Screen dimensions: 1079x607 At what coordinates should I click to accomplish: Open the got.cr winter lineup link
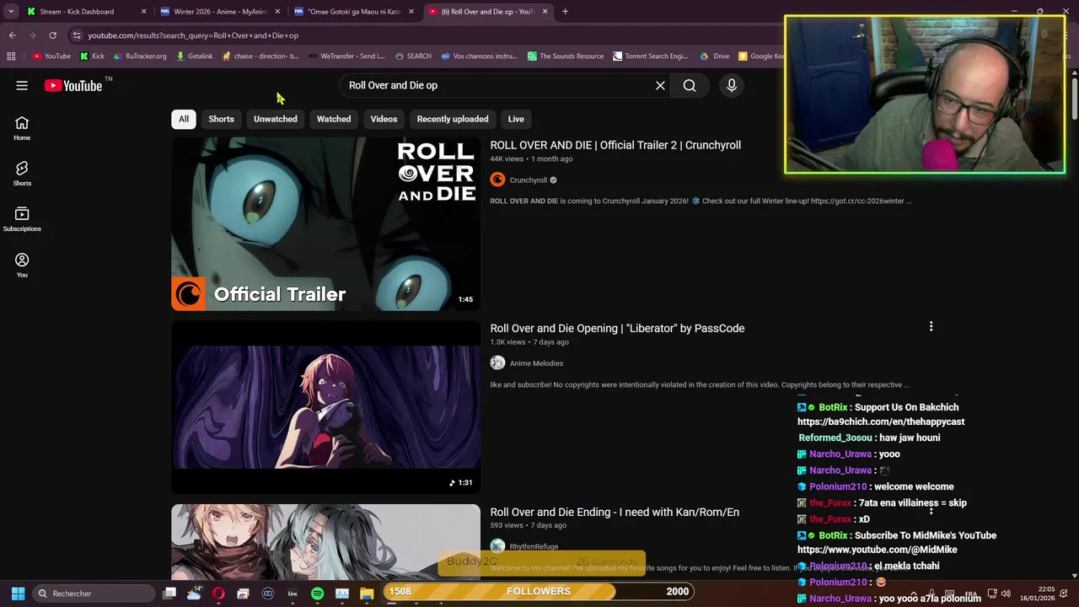pos(857,201)
